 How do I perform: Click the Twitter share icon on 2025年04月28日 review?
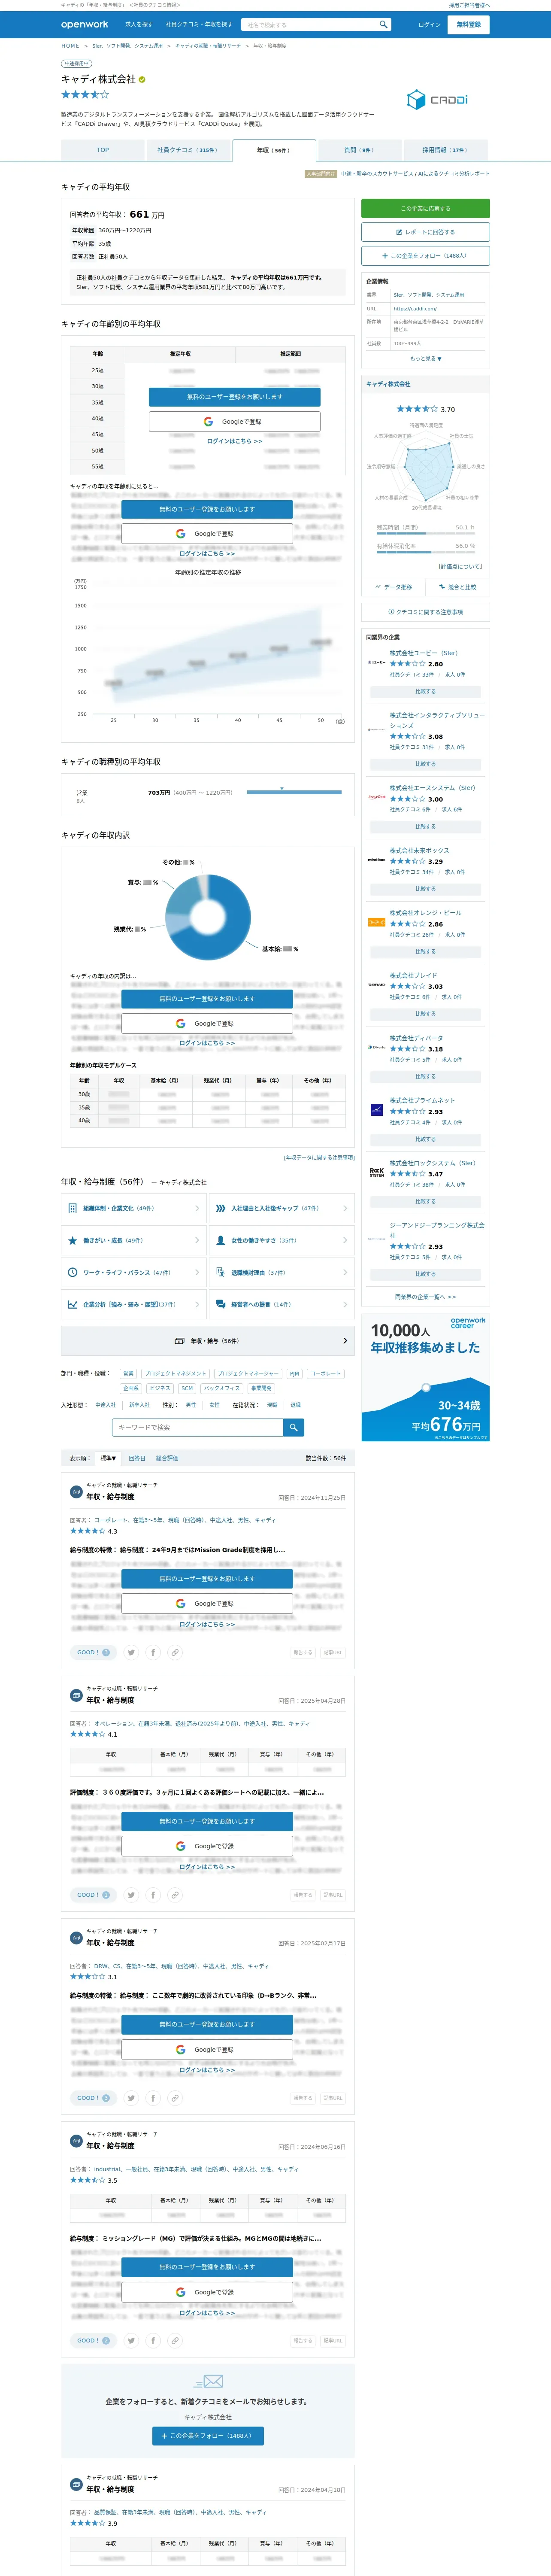[131, 1895]
